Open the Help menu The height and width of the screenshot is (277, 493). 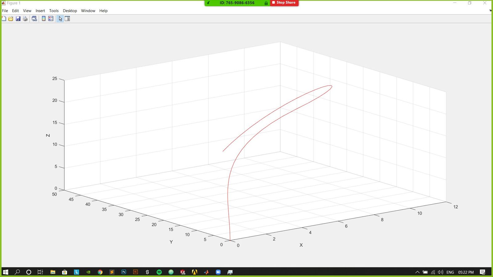click(x=104, y=11)
